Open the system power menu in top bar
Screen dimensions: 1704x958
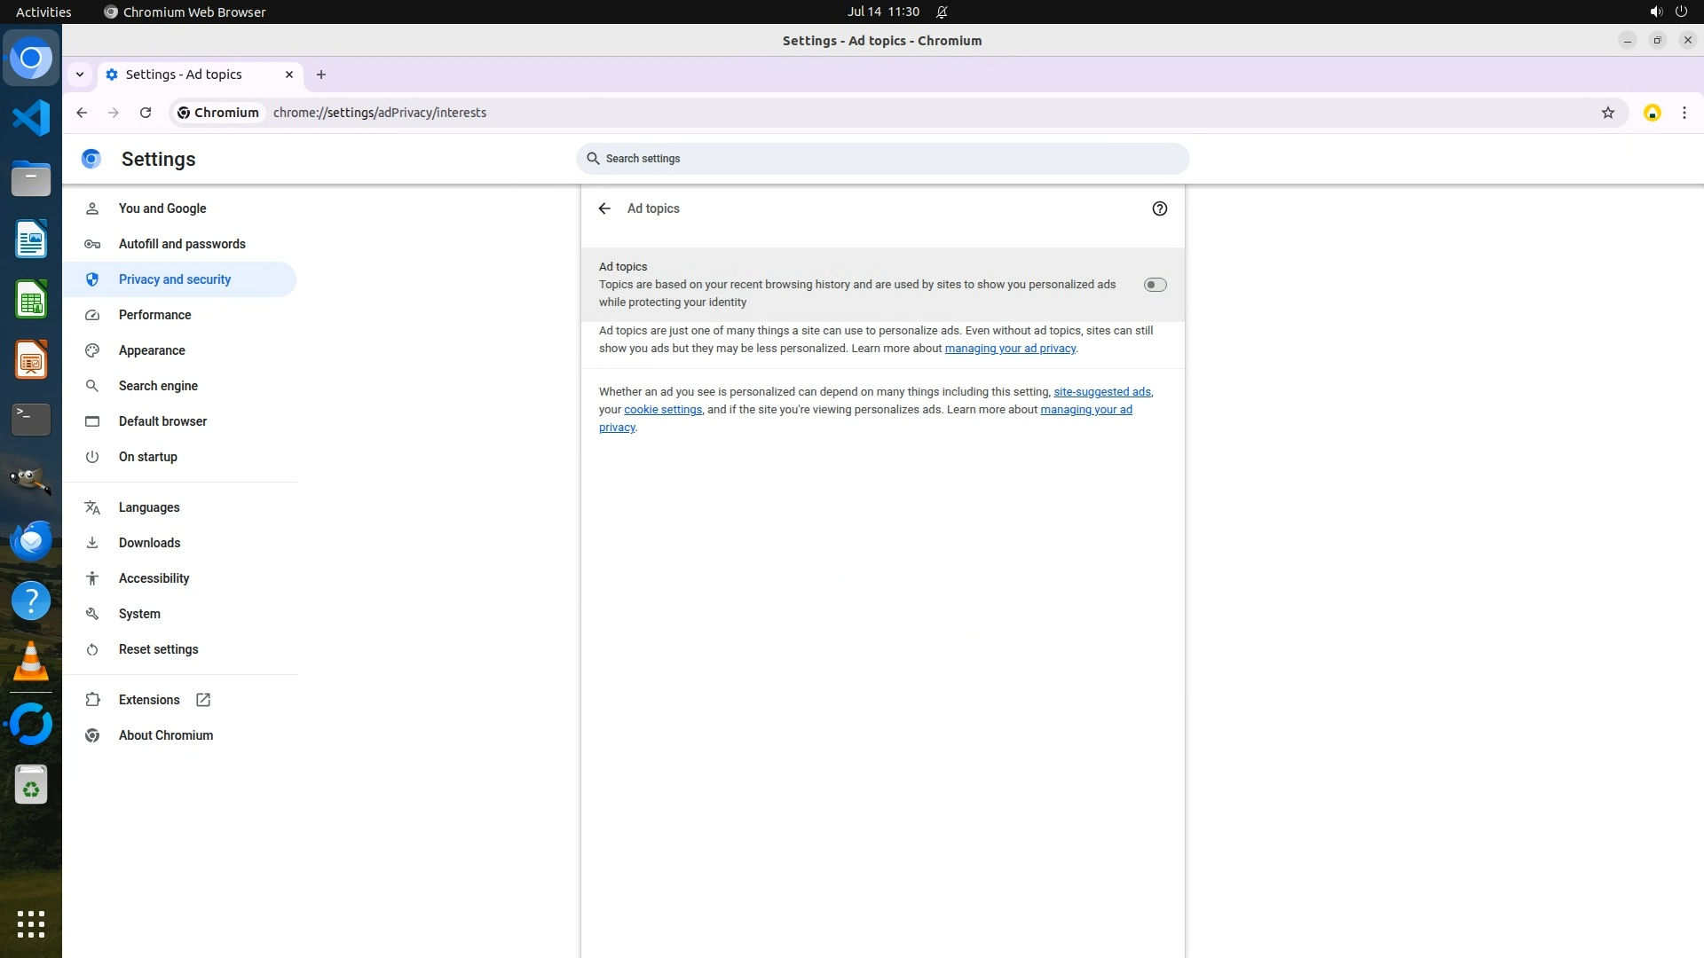pos(1681,12)
